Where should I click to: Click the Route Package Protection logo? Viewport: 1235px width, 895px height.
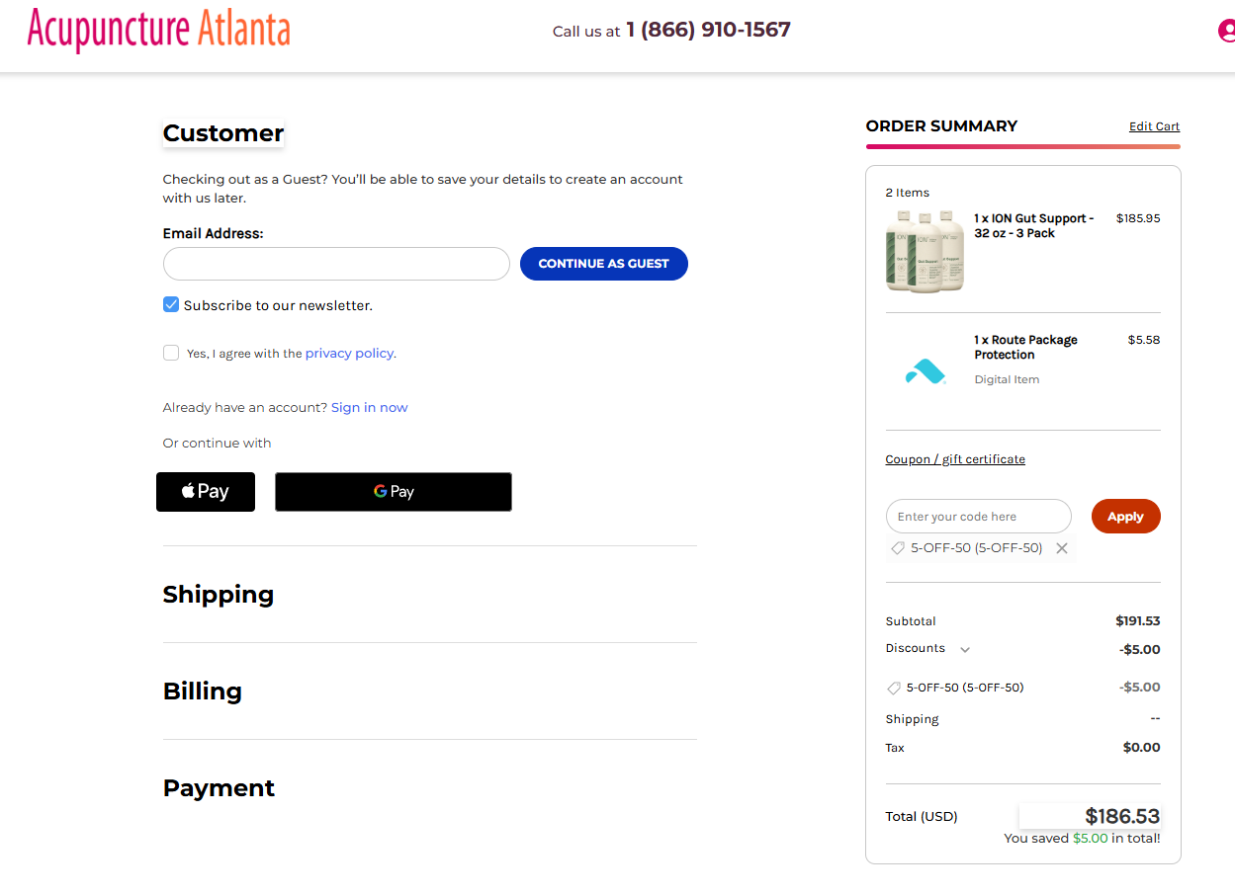coord(925,371)
